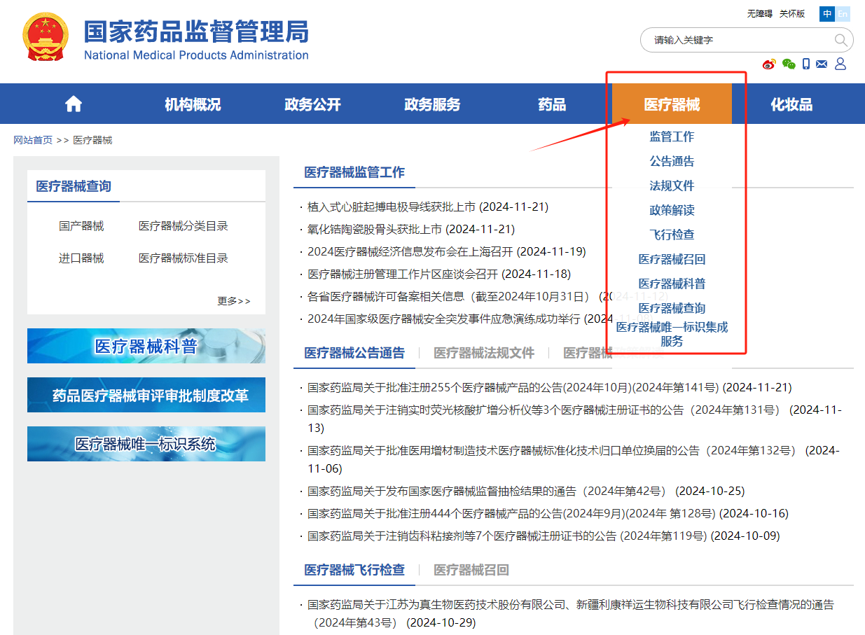Open the 医疗器械分类目录 link

[184, 226]
